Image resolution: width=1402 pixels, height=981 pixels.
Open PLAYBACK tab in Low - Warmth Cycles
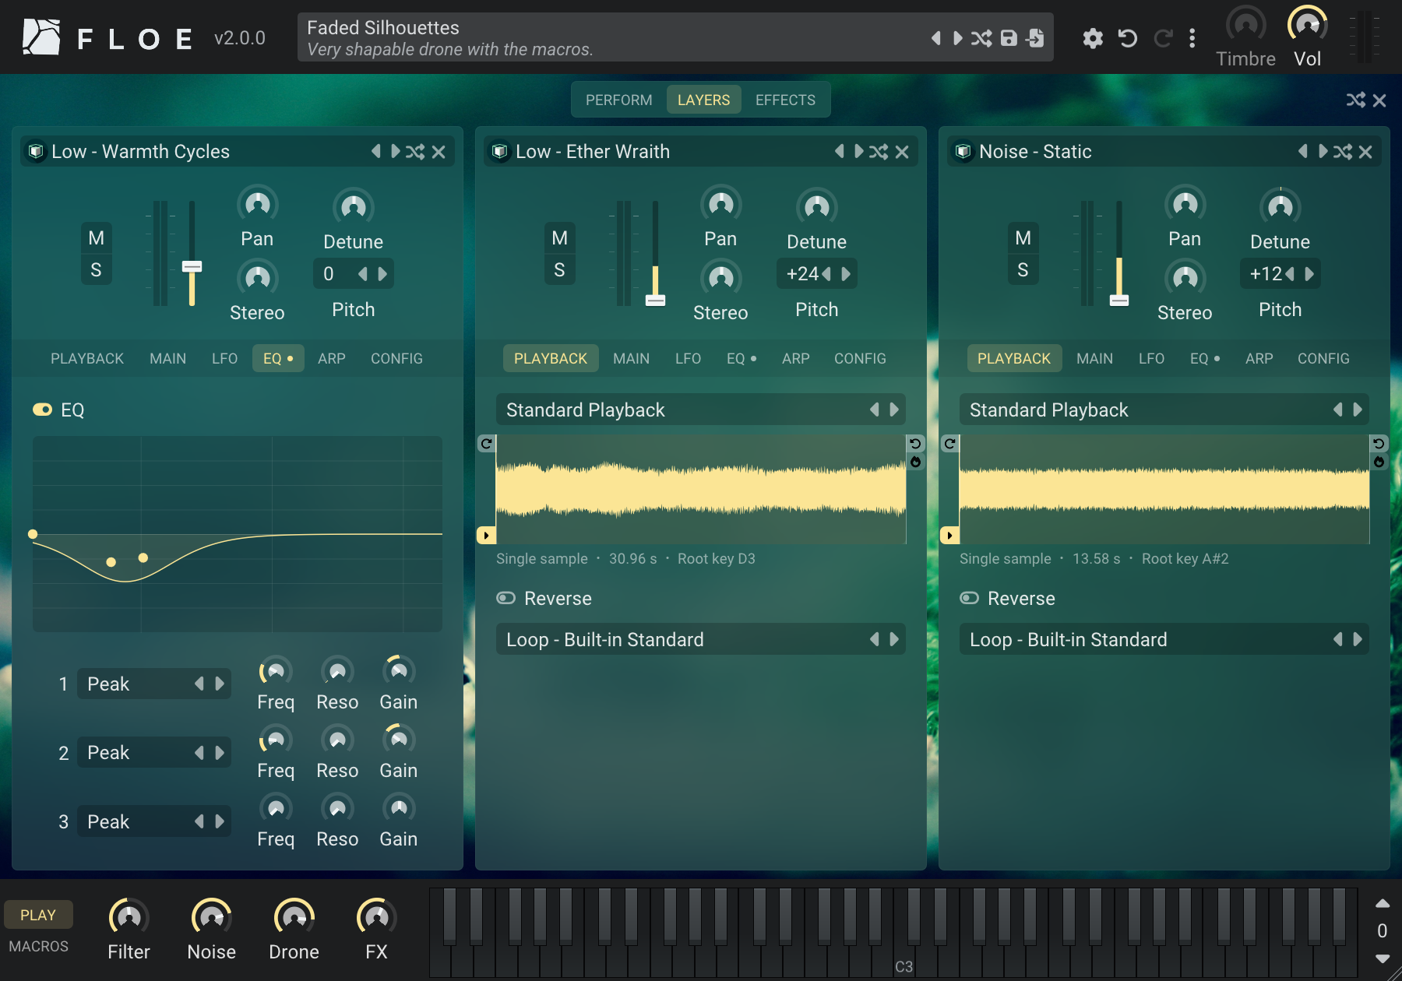pos(87,358)
